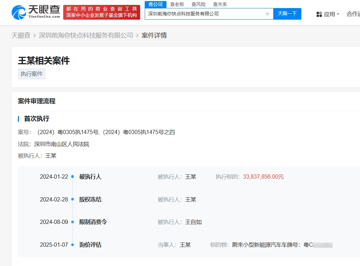This screenshot has width=360, height=266.
Task: Click the blue timeline dot beside 2025-01-07
Action: (x=73, y=245)
